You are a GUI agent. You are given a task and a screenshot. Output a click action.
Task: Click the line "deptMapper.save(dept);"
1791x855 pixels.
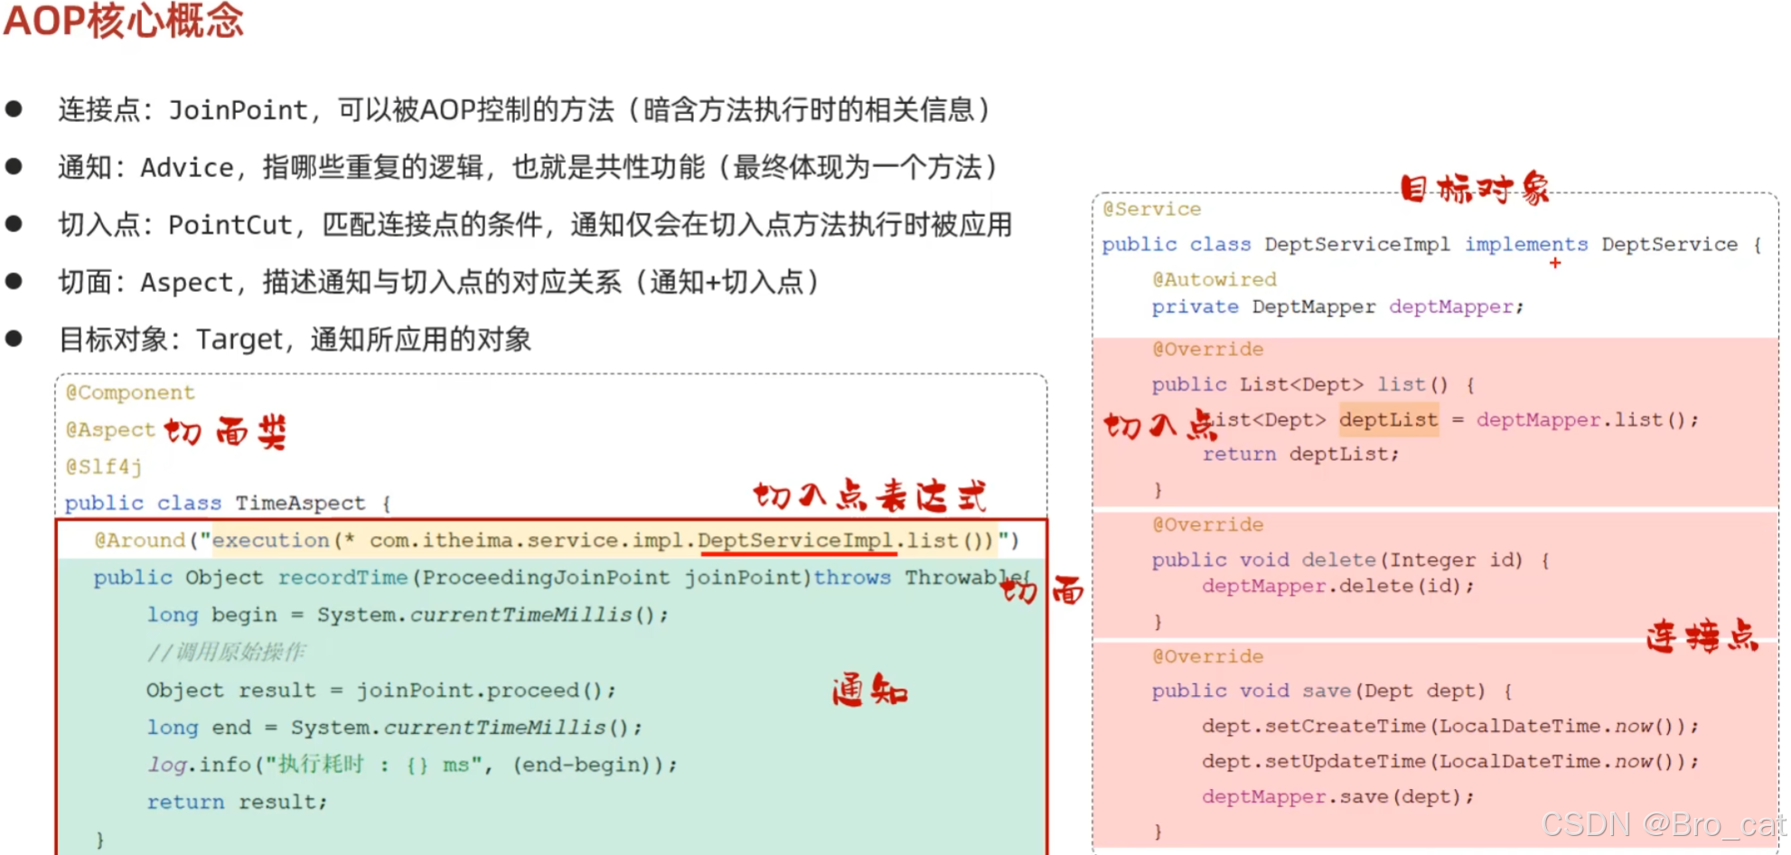click(x=1337, y=796)
